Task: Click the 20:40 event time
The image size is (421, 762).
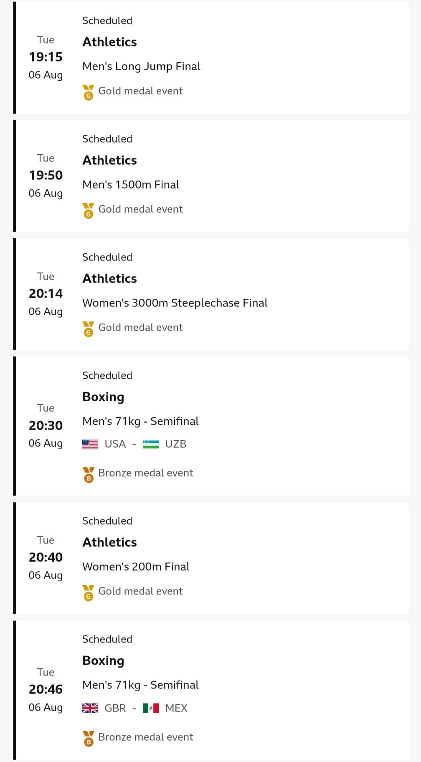Action: [x=46, y=557]
